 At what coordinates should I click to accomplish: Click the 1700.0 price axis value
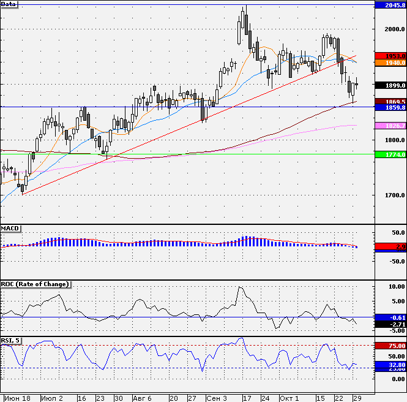pyautogui.click(x=395, y=195)
